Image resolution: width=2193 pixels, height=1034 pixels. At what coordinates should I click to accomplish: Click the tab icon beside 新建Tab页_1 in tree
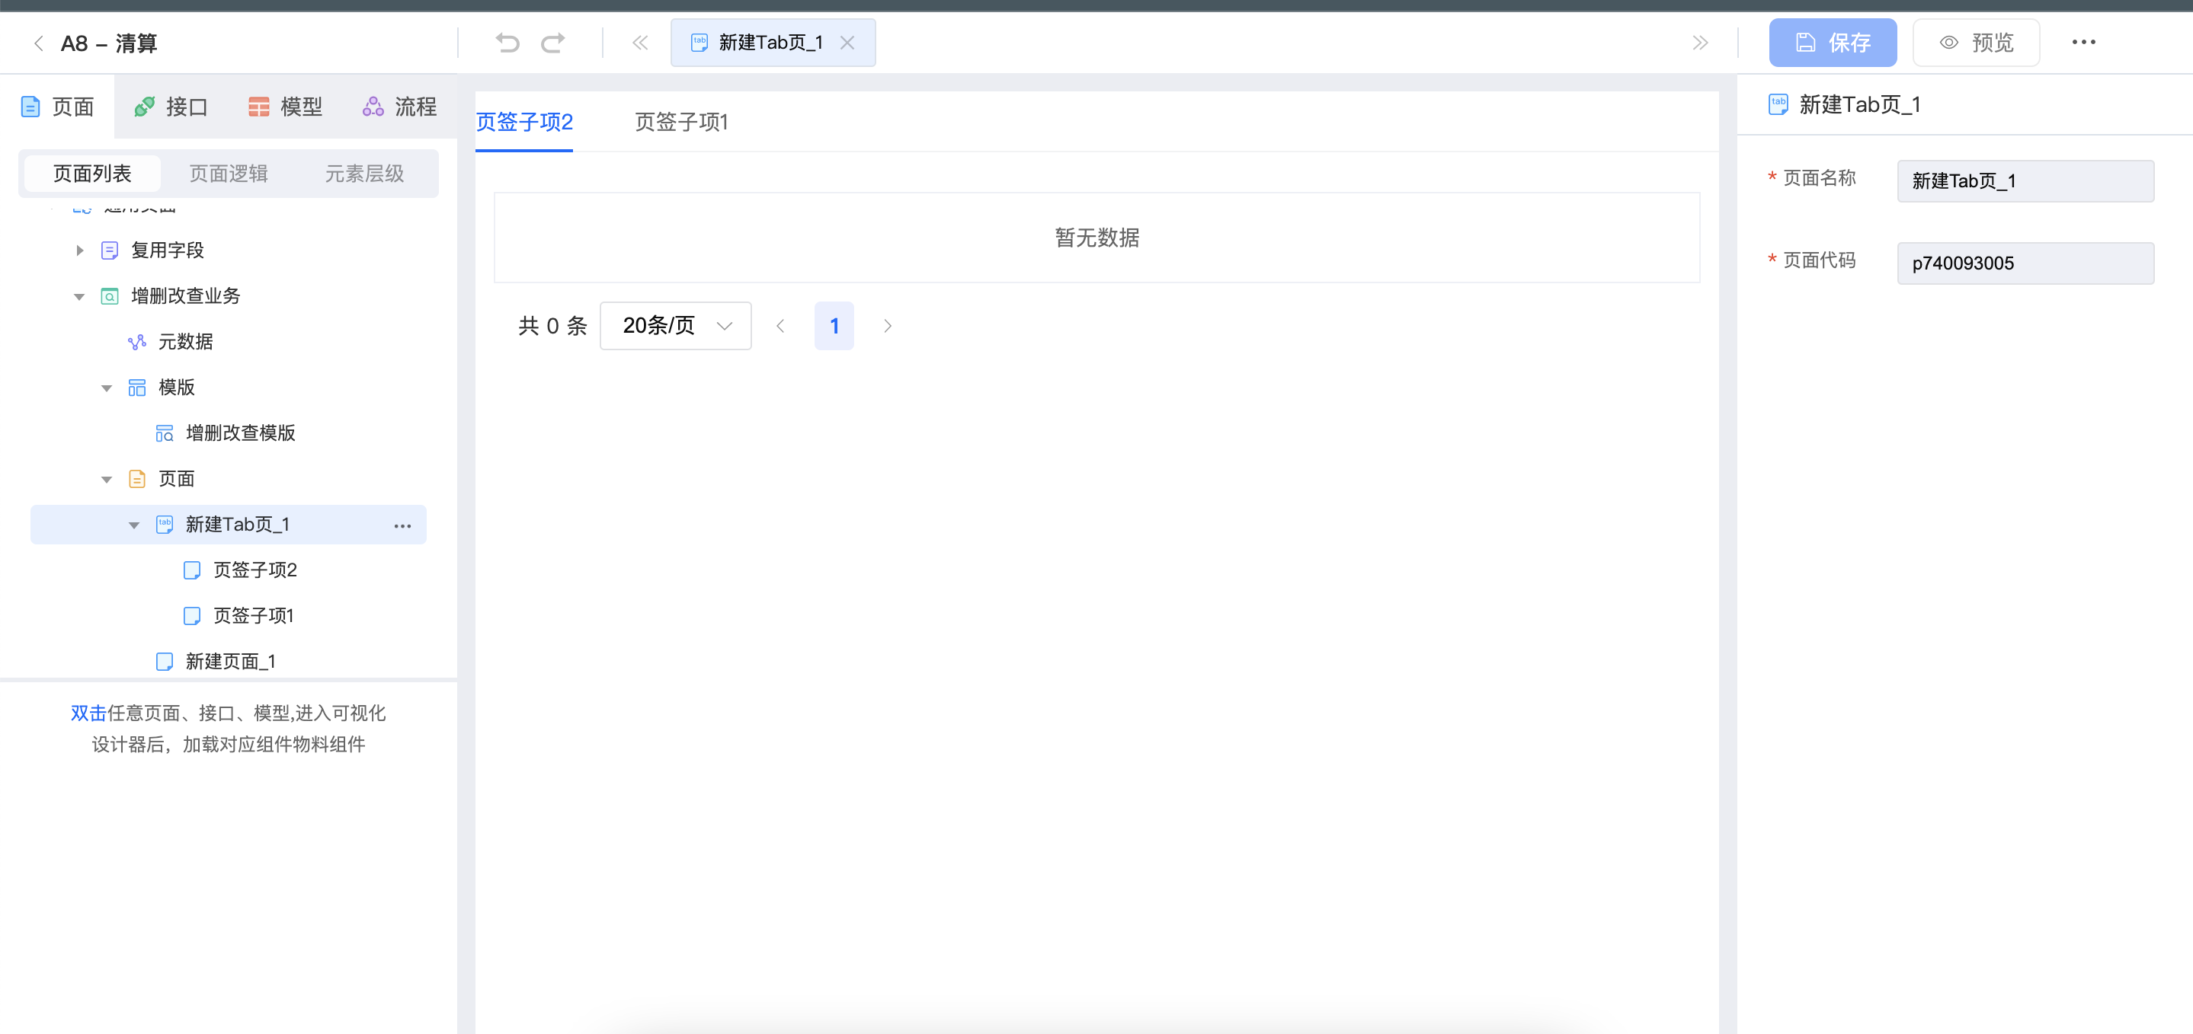[165, 525]
